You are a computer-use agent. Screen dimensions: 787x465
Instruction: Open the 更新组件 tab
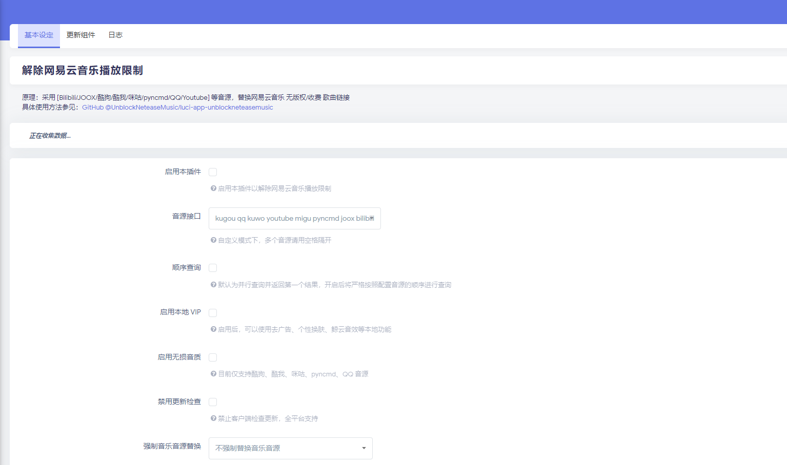(x=80, y=35)
